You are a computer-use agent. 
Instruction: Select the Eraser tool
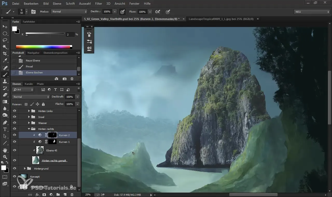tap(5, 95)
